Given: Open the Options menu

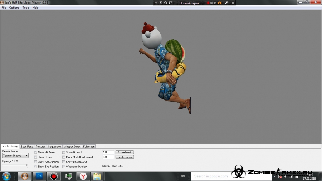Looking at the screenshot, I should point(14,8).
